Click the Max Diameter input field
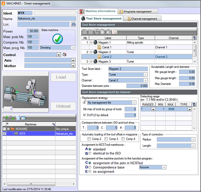Viewport: 201px width, 192px height. coord(187,83)
